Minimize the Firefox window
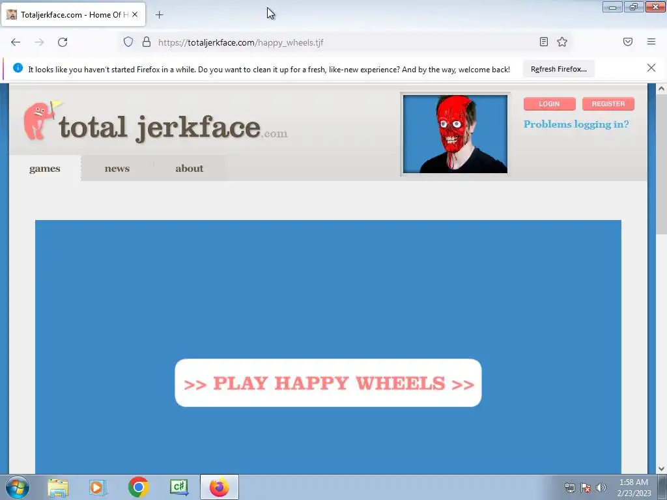Viewport: 667px width, 500px height. click(612, 7)
